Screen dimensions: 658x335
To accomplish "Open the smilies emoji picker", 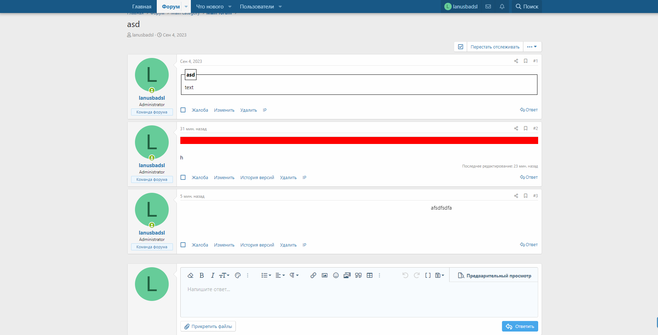I will [x=336, y=275].
